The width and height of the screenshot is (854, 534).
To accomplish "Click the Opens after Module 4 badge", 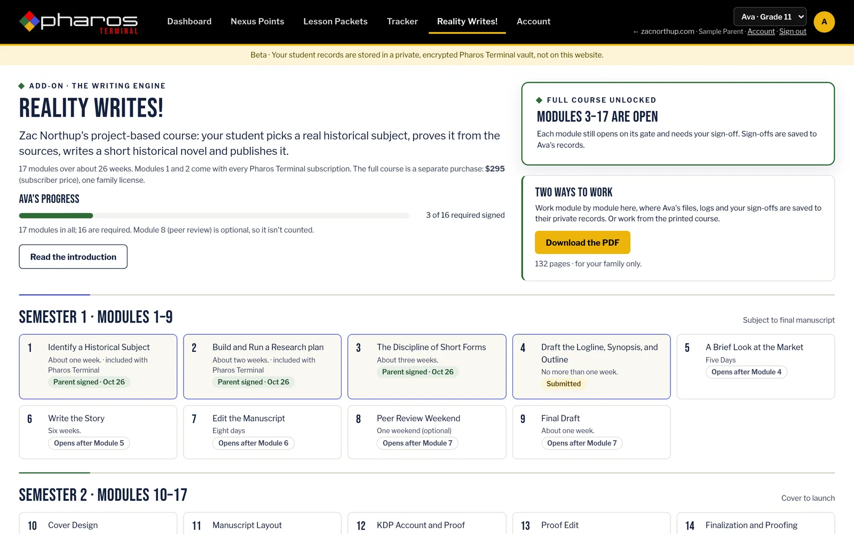I will click(746, 372).
